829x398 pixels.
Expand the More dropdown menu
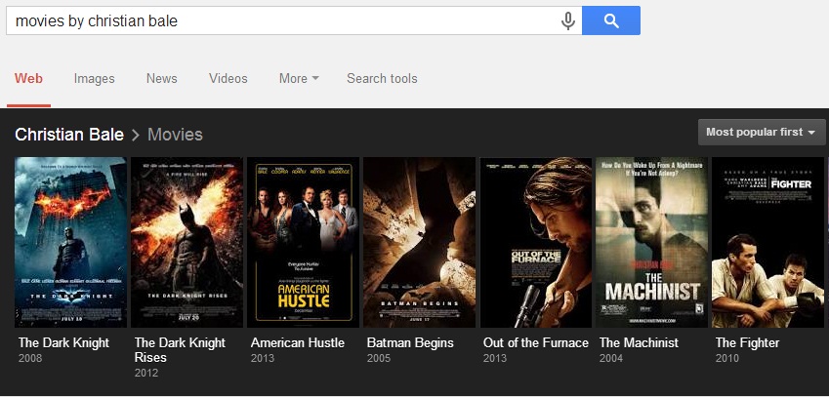pos(299,79)
